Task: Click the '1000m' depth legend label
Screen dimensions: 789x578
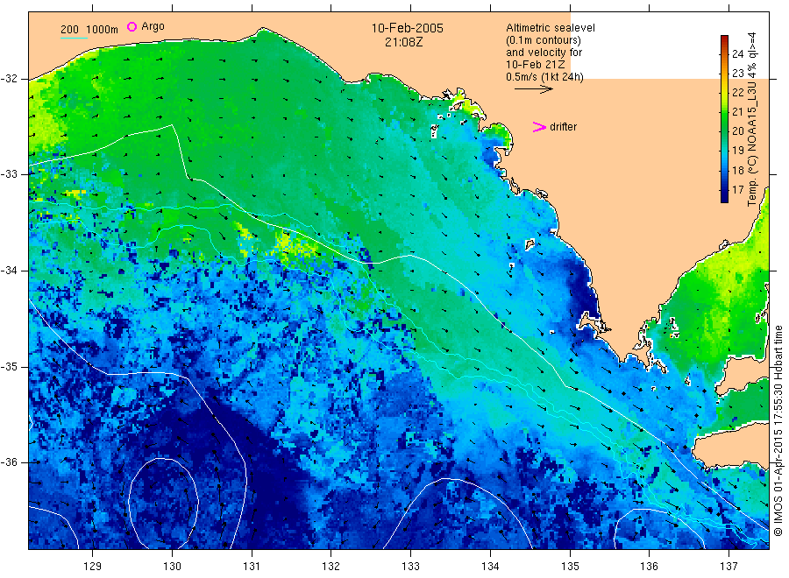Action: point(103,30)
